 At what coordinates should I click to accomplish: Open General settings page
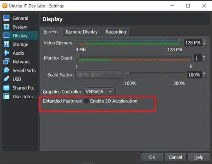click(20, 18)
